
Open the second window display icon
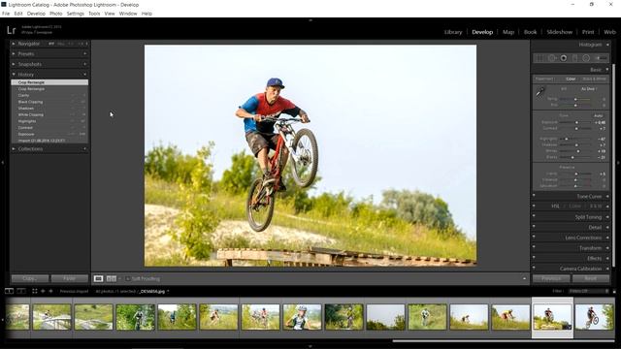[x=21, y=291]
